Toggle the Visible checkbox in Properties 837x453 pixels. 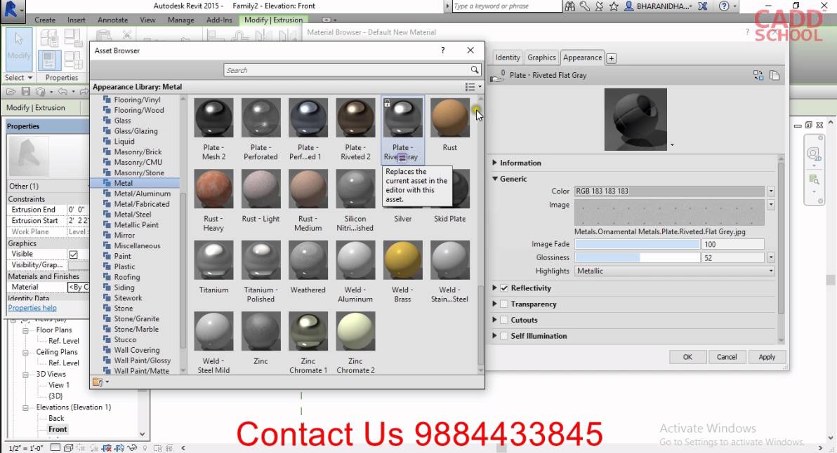tap(74, 255)
